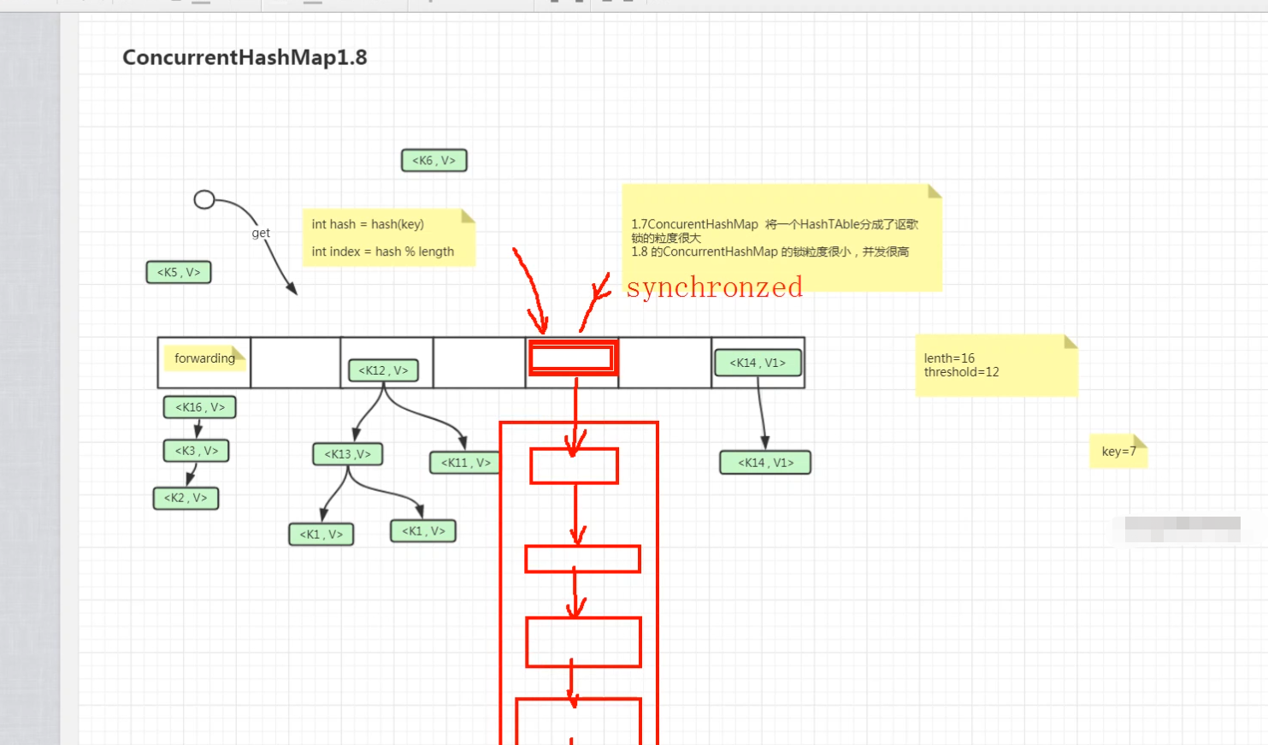Select the <K14 , V1> node beneath the array

coord(765,463)
